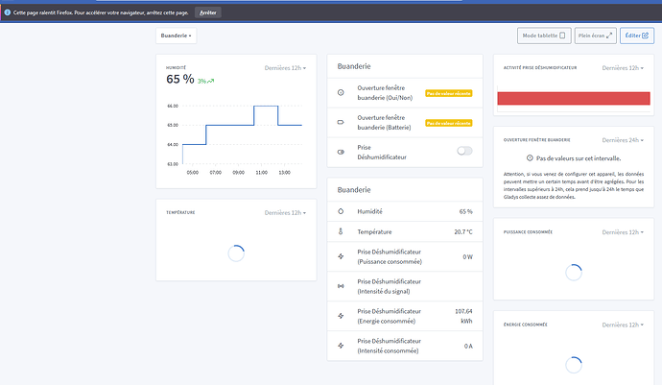Click the Éditer dashboard button
This screenshot has height=385, width=662.
637,36
